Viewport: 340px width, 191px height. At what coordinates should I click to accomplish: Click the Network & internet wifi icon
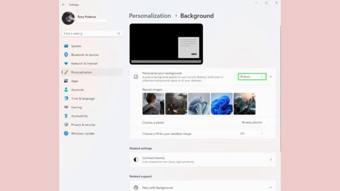pos(66,64)
